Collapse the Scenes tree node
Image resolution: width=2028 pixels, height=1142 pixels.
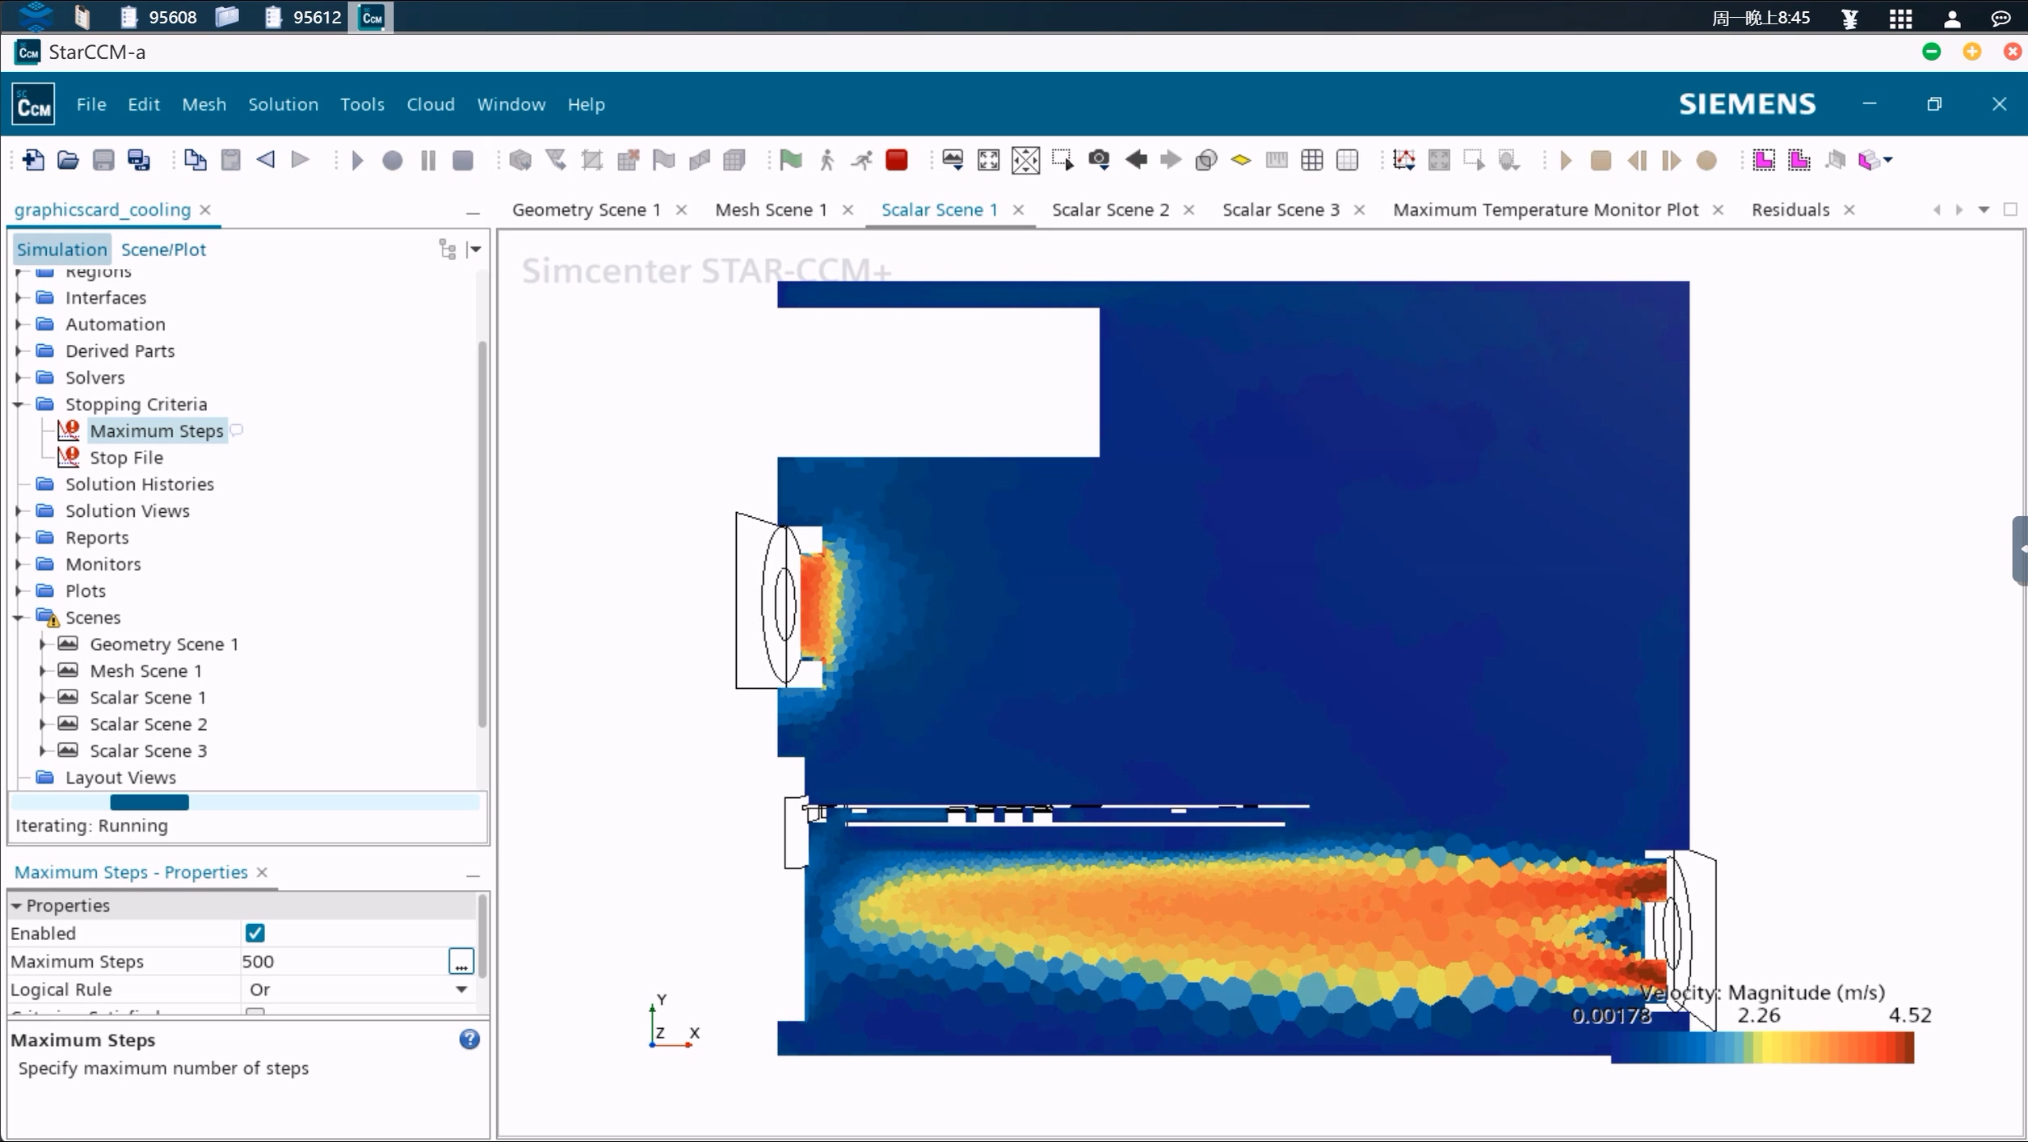19,617
